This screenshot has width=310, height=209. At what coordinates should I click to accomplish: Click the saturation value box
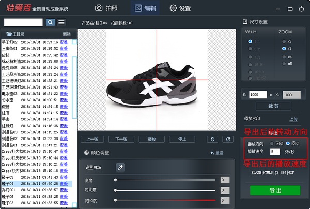[x=225, y=200]
